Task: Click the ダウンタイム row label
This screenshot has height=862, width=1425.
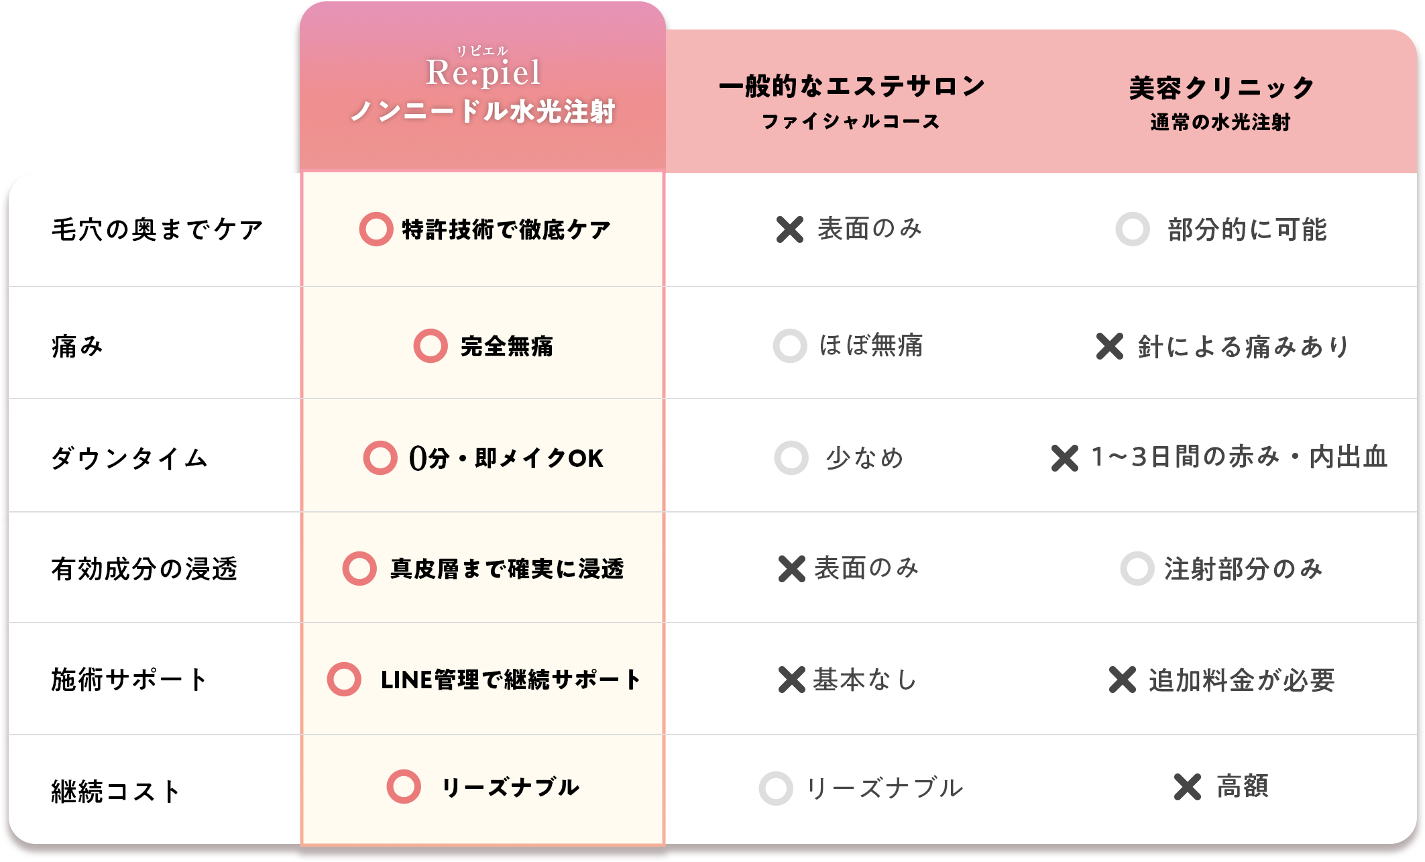Action: click(x=129, y=458)
